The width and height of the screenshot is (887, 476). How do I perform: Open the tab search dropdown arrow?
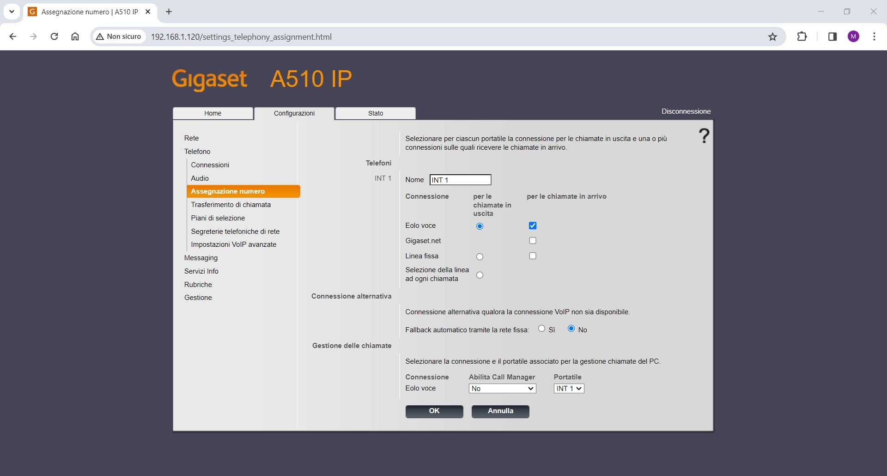[12, 12]
